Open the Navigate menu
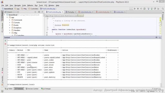Image resolution: width=165 pixels, height=93 pixels. [18, 5]
